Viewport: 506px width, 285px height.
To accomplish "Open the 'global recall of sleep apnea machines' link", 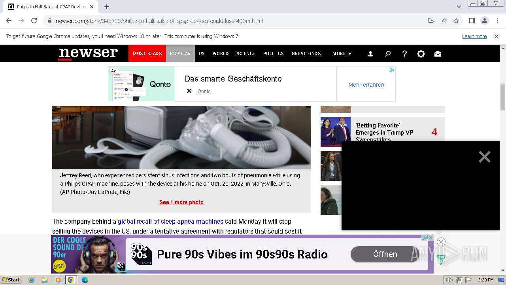I will click(x=170, y=221).
